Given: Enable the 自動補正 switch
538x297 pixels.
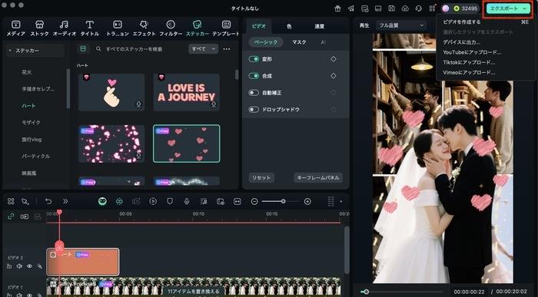Looking at the screenshot, I should (x=254, y=93).
